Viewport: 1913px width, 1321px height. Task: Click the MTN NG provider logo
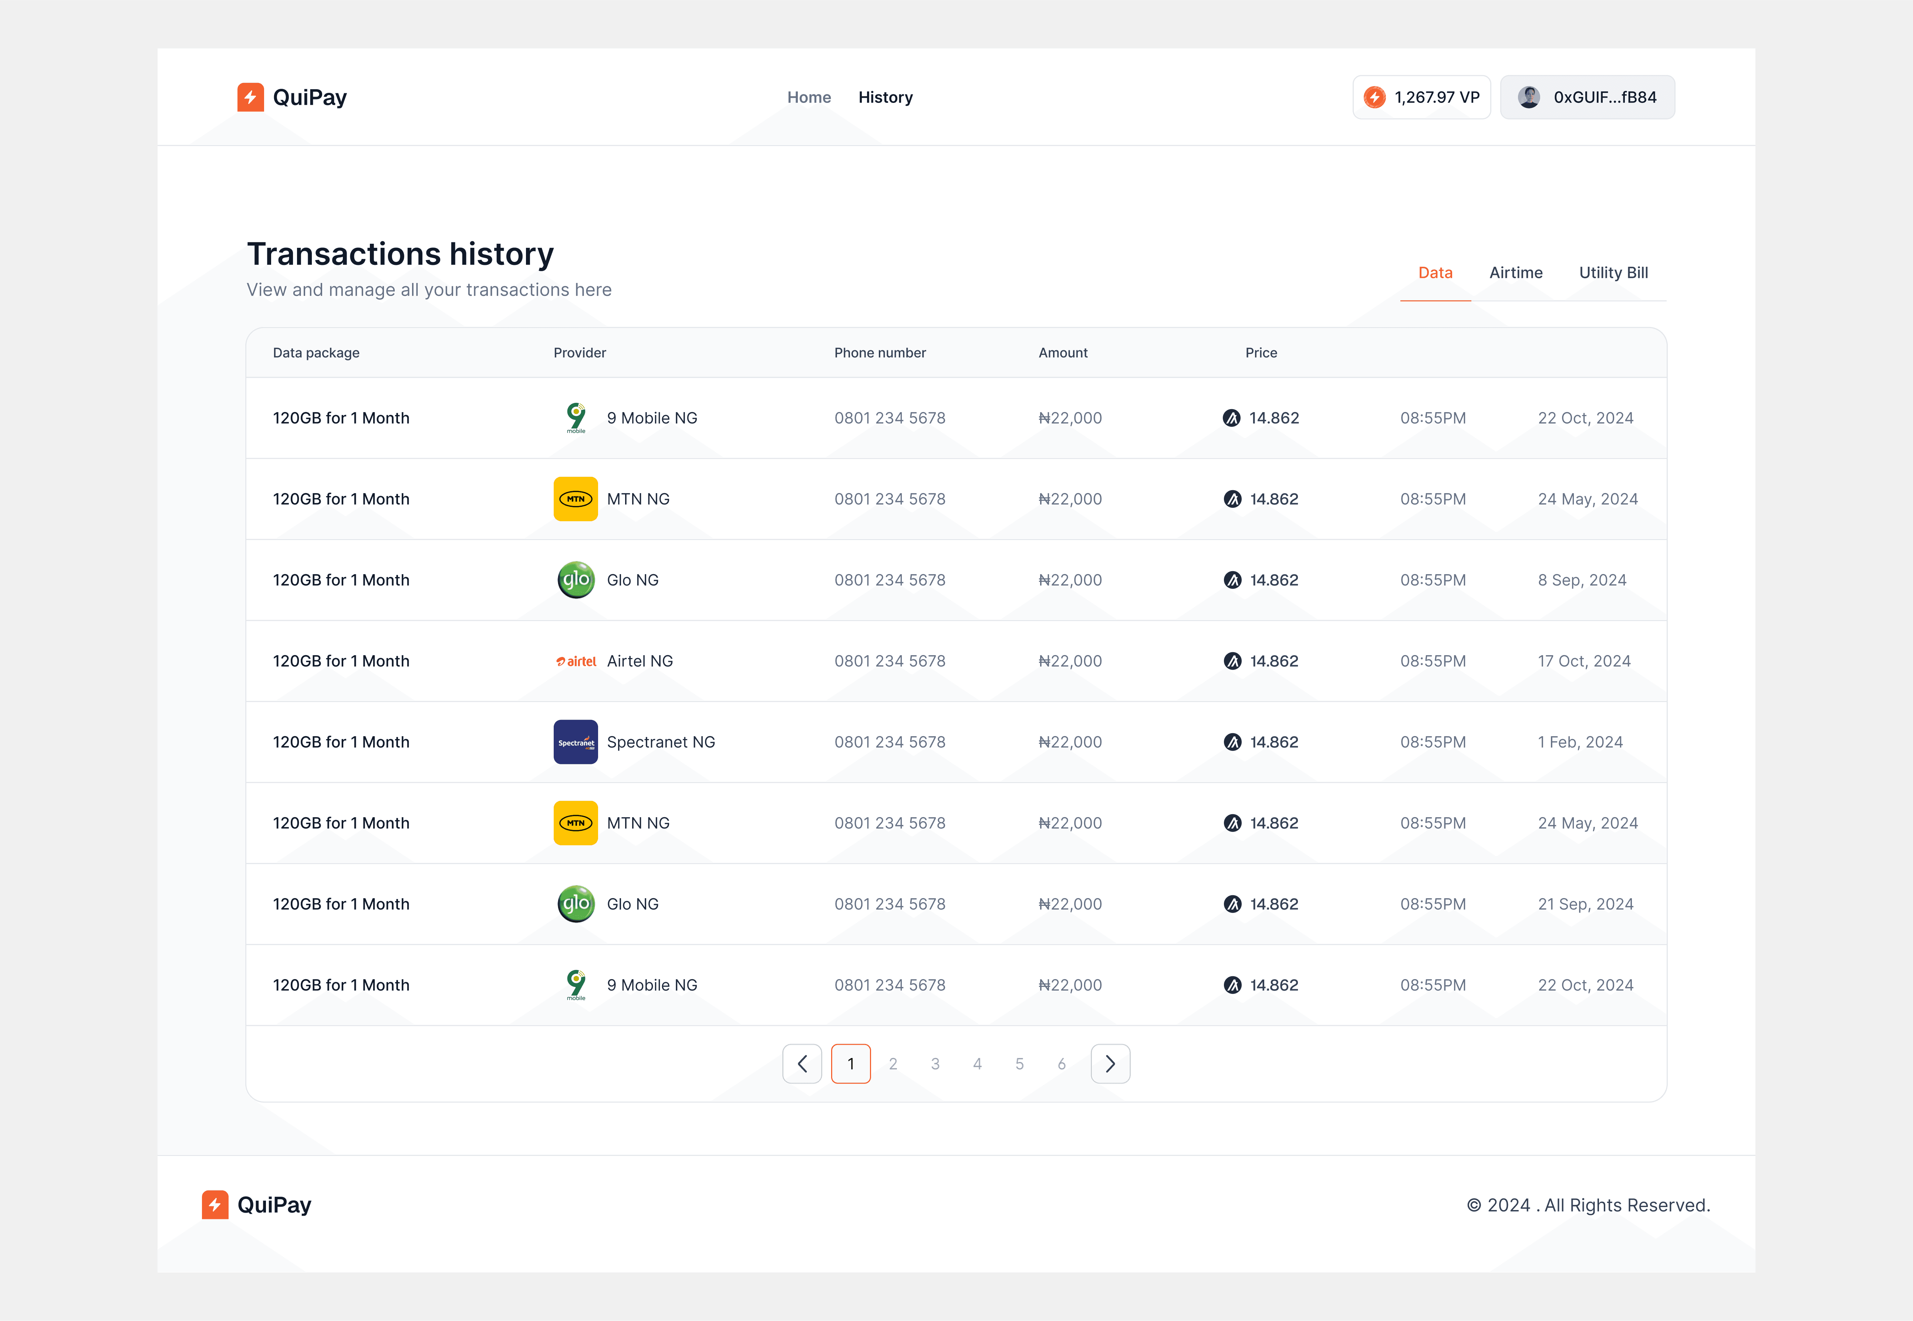click(575, 498)
